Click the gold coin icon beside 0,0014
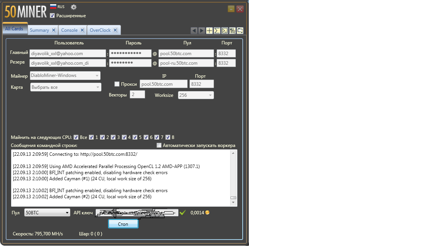This screenshot has width=441, height=248. click(x=207, y=212)
